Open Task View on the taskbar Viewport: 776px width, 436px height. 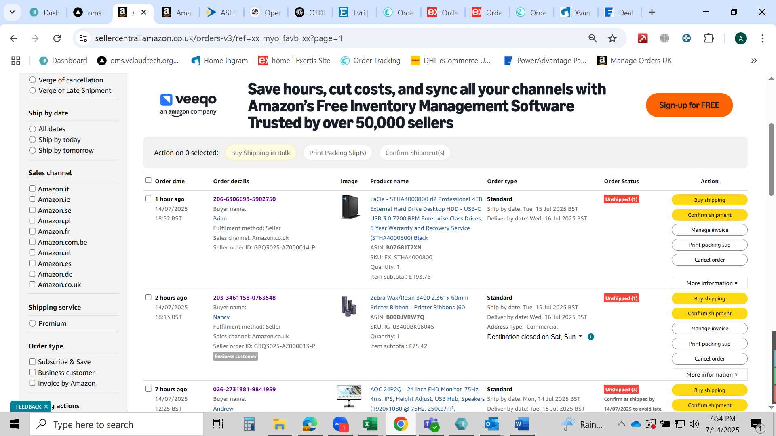218,424
